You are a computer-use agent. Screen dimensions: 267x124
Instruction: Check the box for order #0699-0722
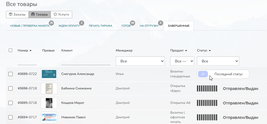11,74
